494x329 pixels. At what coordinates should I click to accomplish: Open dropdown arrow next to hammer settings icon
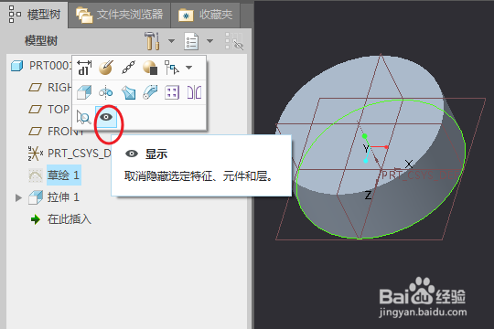(x=171, y=41)
